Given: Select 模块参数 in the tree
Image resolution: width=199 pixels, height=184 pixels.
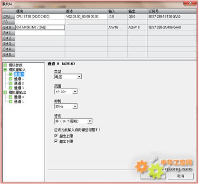Looking at the screenshot, I should tap(16, 65).
